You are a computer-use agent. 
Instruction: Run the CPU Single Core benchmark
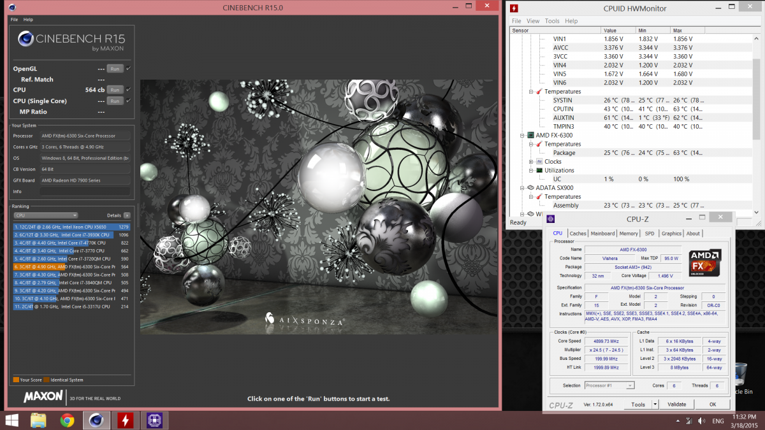pos(115,101)
